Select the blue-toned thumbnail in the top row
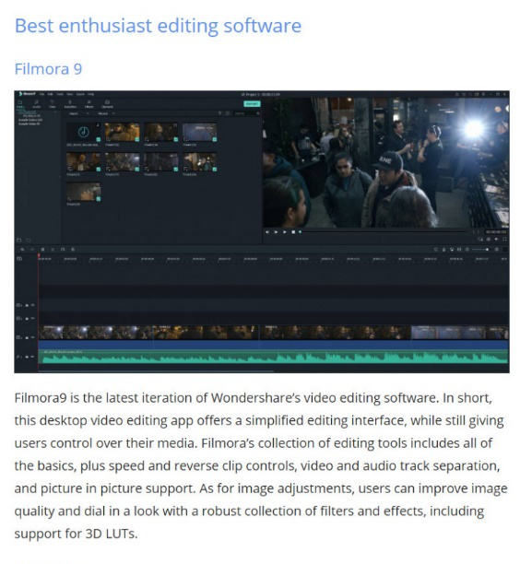 pyautogui.click(x=199, y=132)
